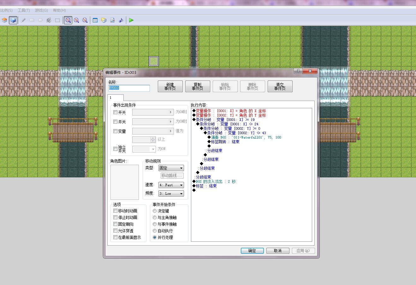Open the script editor icon
416x285 pixels.
[x=112, y=20]
